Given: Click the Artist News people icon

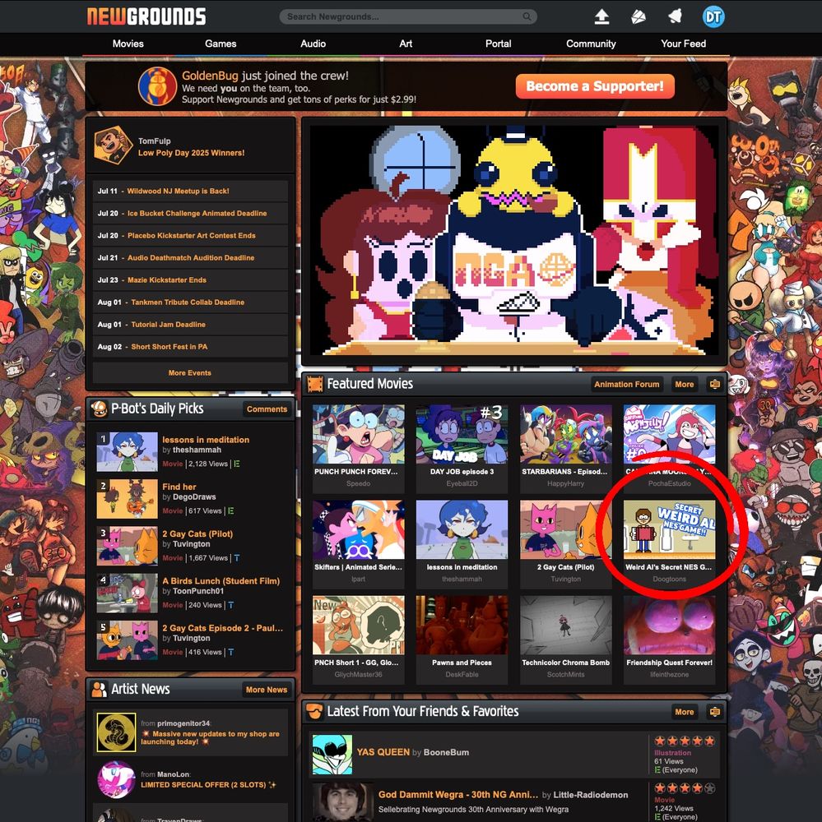Looking at the screenshot, I should 99,689.
